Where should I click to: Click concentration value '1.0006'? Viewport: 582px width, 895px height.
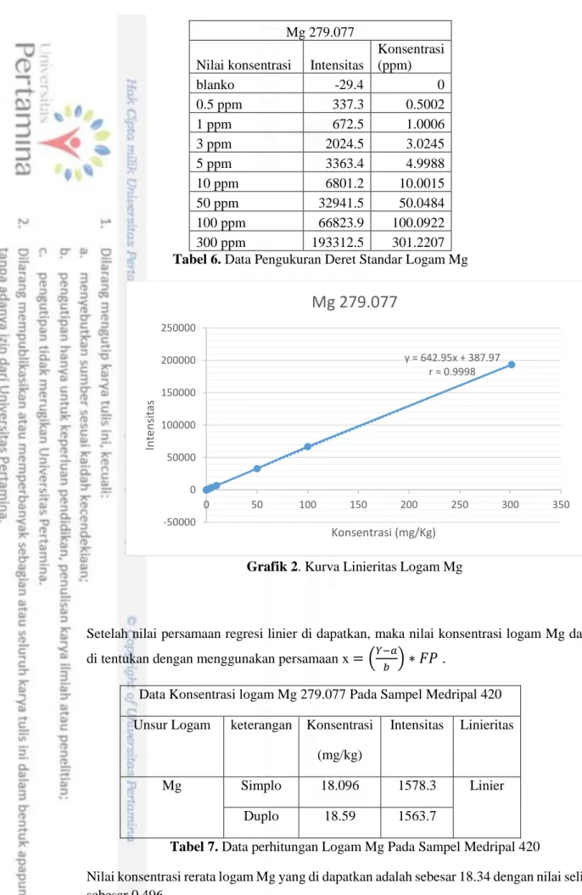(x=424, y=124)
